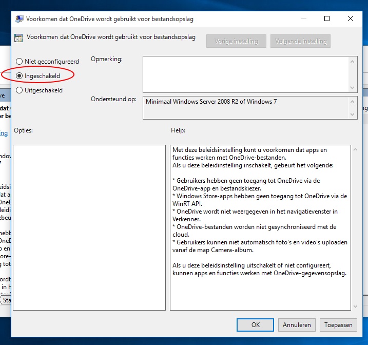The width and height of the screenshot is (368, 345).
Task: Click the Vorige instelling button
Action: pos(236,41)
